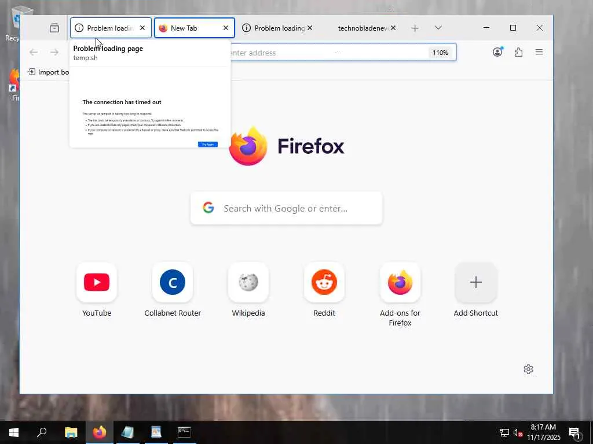593x444 pixels.
Task: Click the Search with Google box
Action: coord(286,208)
